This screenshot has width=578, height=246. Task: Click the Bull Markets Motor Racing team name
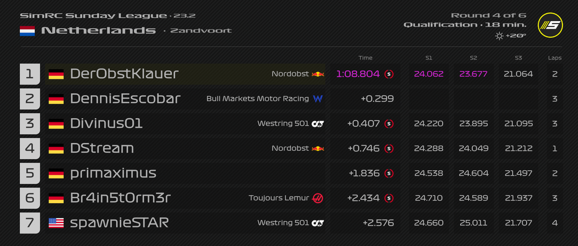point(258,99)
